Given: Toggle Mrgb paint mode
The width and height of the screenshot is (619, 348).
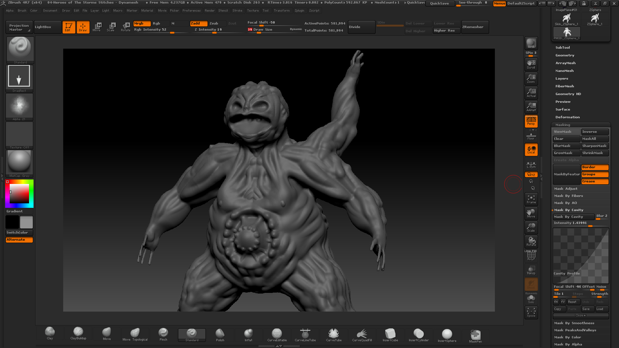Looking at the screenshot, I should 142,24.
